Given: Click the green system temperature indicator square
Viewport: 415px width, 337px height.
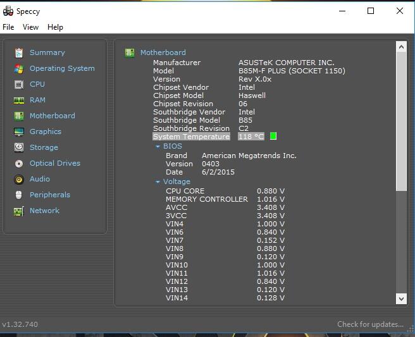Looking at the screenshot, I should click(273, 136).
